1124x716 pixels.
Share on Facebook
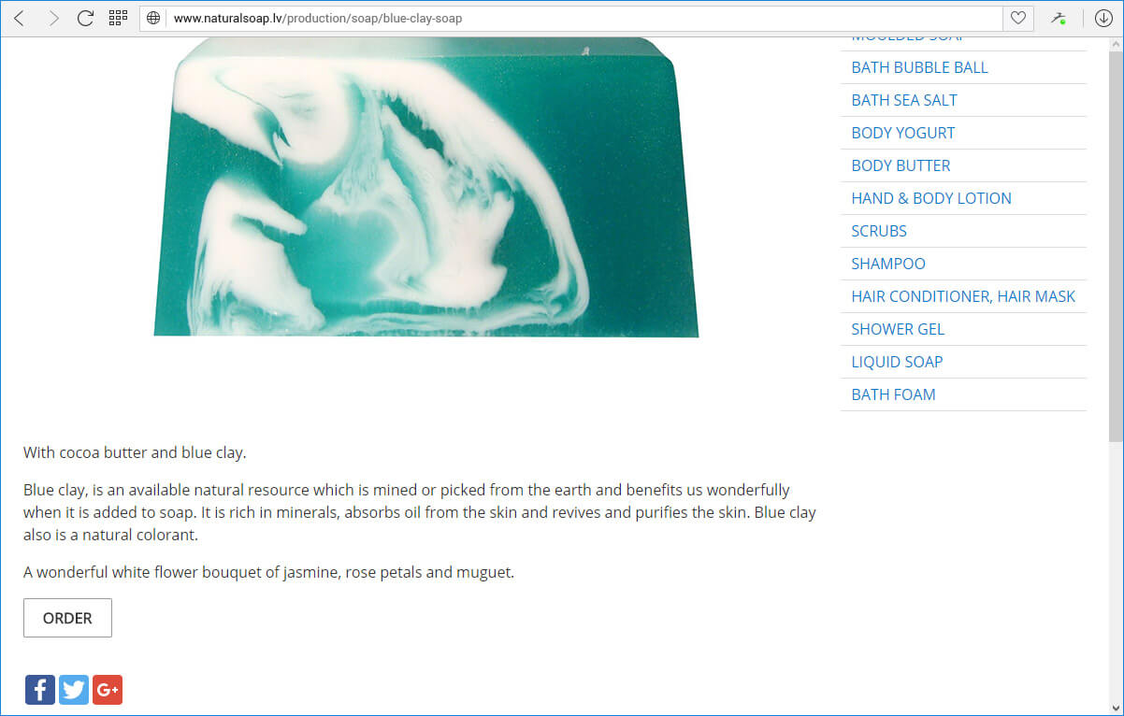40,690
